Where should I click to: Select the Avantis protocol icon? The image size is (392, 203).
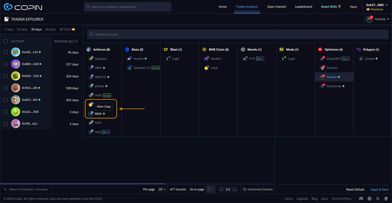129,59
